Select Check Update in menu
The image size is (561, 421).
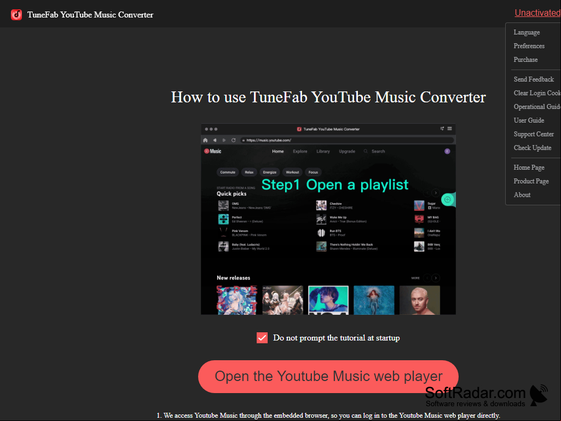533,147
